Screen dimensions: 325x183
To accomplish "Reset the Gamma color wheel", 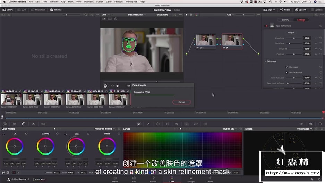I will pos(57,134).
